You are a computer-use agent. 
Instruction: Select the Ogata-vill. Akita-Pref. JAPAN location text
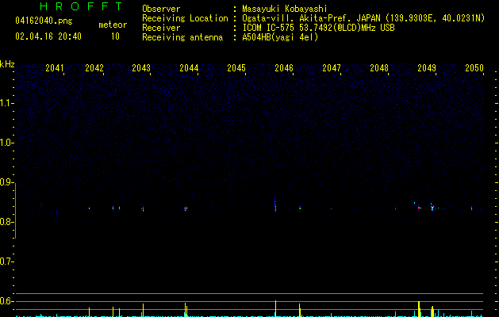pos(363,18)
